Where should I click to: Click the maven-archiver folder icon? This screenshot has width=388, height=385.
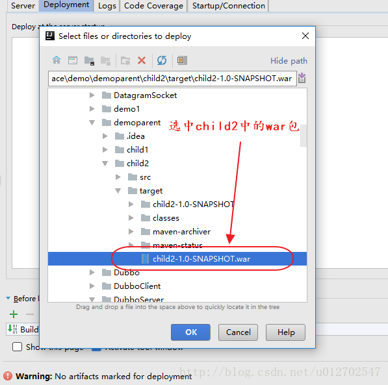146,231
